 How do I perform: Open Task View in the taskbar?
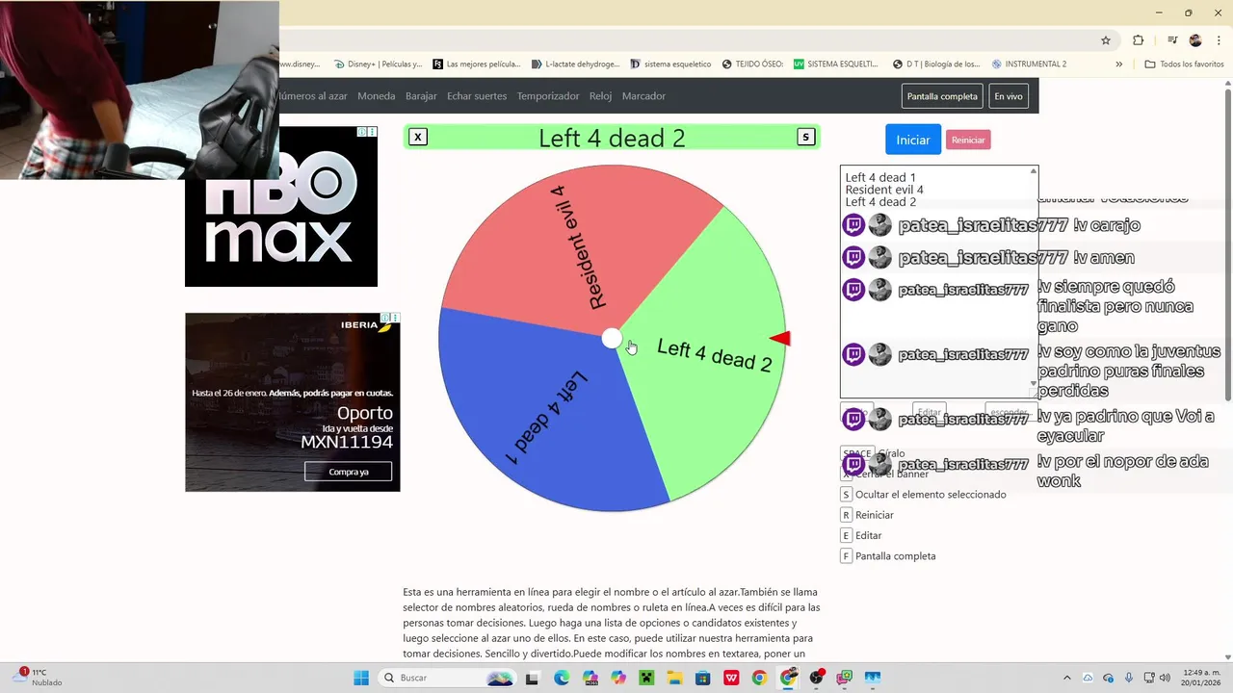(x=532, y=678)
